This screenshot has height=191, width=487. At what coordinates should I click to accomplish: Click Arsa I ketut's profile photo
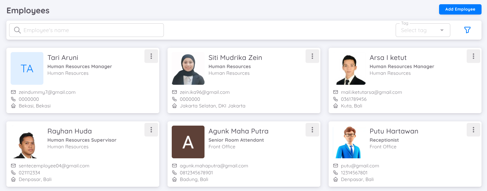pyautogui.click(x=349, y=68)
